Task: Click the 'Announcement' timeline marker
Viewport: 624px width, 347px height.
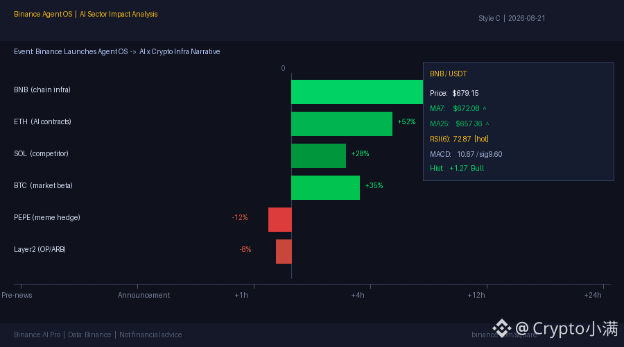Action: coord(144,295)
